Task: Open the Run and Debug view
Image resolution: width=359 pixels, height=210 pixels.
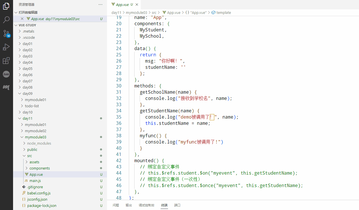Action: tap(6, 47)
